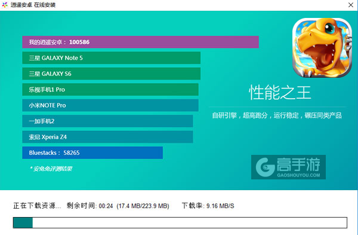Click the remaining time 00:24 value
The image size is (358, 235).
coord(106,206)
